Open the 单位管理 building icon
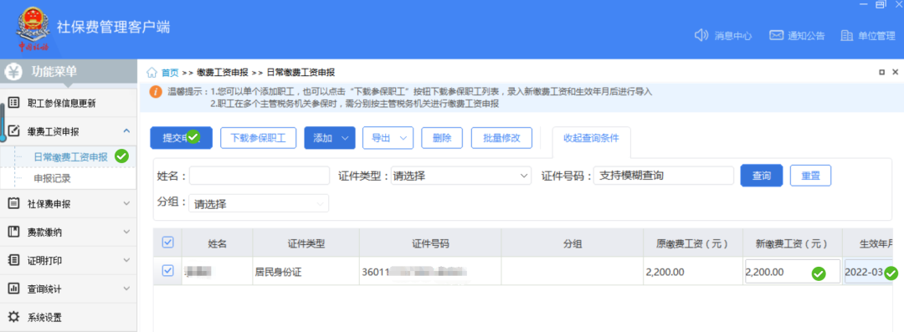This screenshot has height=332, width=904. (x=846, y=35)
